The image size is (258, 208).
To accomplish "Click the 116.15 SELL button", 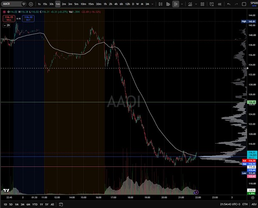I will (x=9, y=18).
